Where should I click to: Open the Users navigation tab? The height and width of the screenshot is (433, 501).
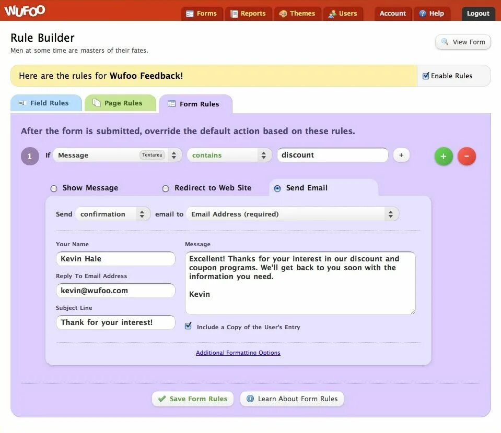pyautogui.click(x=343, y=14)
